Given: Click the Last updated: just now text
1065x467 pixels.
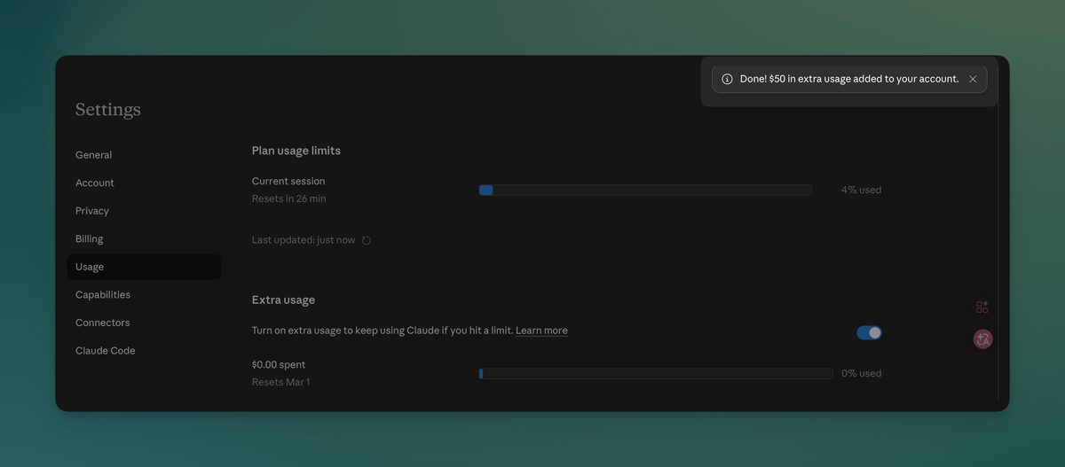Looking at the screenshot, I should [x=304, y=240].
